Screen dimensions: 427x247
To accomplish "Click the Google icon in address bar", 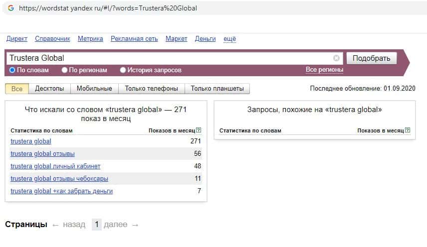I will click(x=11, y=8).
